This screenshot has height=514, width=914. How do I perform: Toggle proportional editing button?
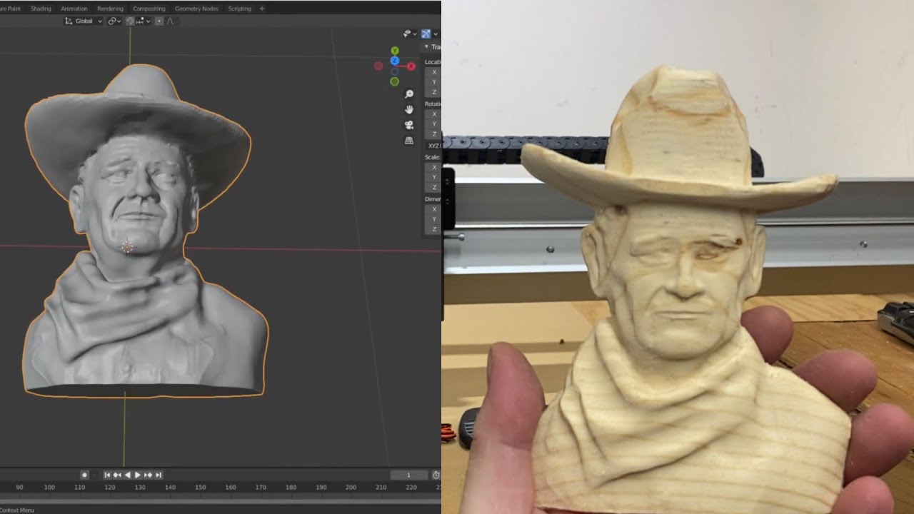pos(158,21)
